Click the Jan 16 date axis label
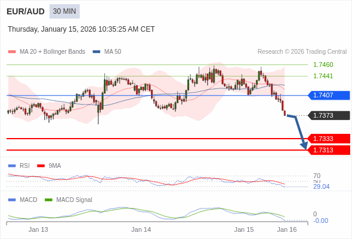The width and height of the screenshot is (352, 239). pos(287,230)
